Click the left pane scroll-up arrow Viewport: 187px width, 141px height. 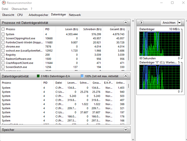(133, 21)
